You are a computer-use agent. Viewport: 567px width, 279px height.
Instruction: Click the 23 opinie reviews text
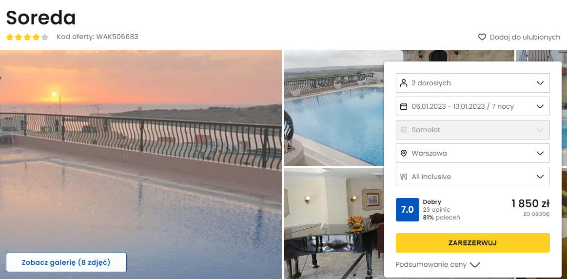436,210
